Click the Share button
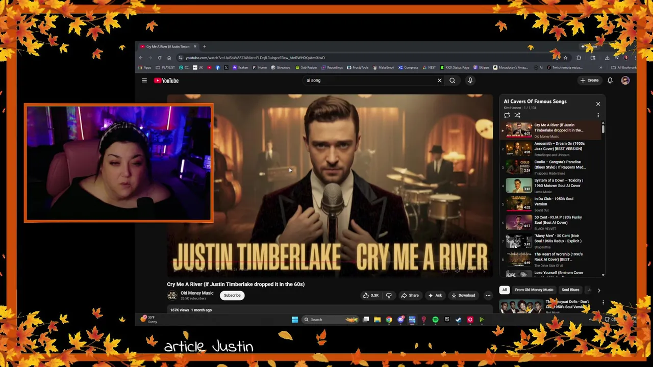 coord(410,295)
